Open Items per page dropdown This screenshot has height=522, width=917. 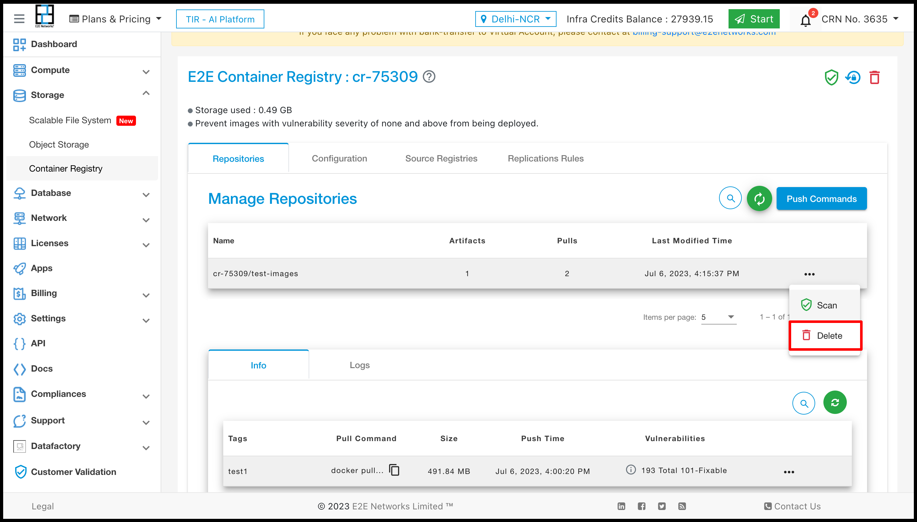pyautogui.click(x=719, y=317)
